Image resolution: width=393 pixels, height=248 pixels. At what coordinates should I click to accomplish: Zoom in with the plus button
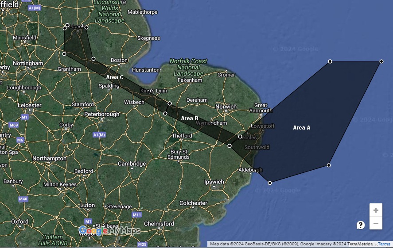tap(376, 210)
